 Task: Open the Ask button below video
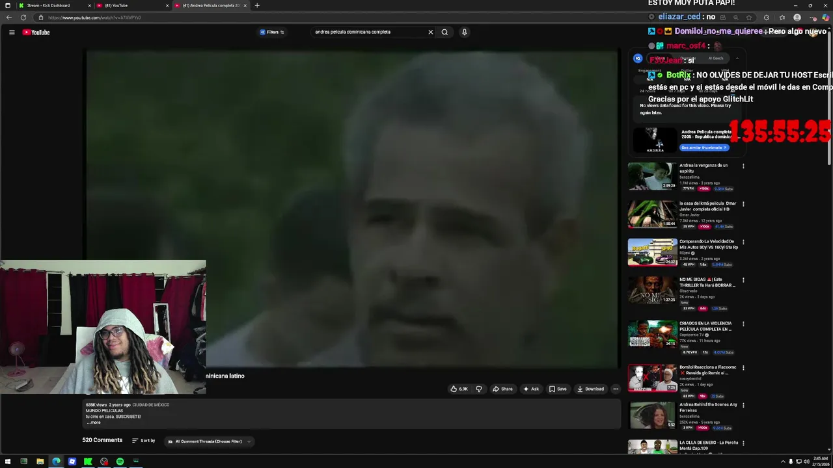[x=531, y=389]
